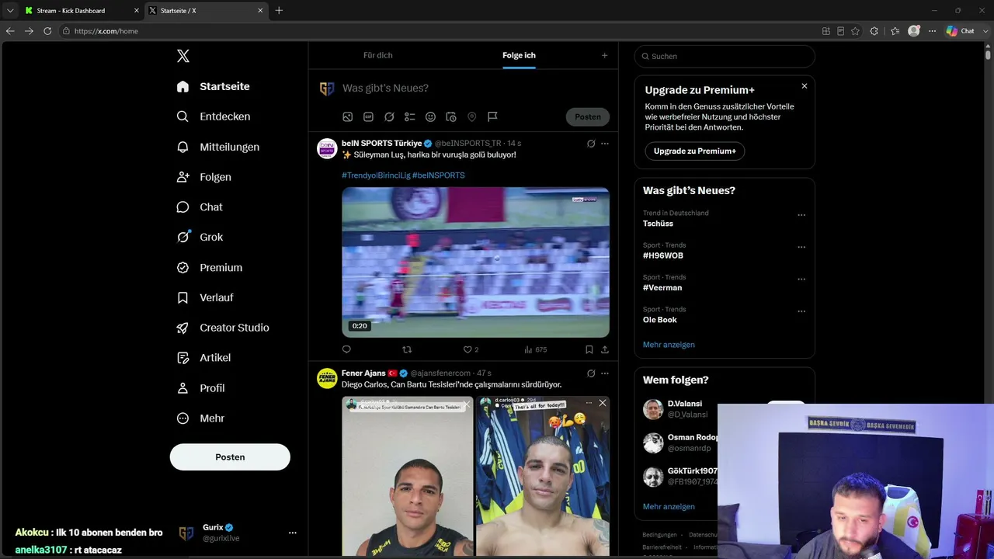The width and height of the screenshot is (994, 559).
Task: Reply to the beIN SPORTS post
Action: 346,349
